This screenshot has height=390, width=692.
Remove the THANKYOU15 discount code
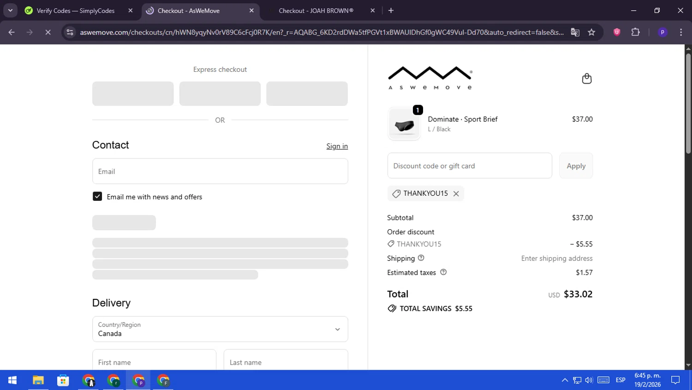pos(456,194)
